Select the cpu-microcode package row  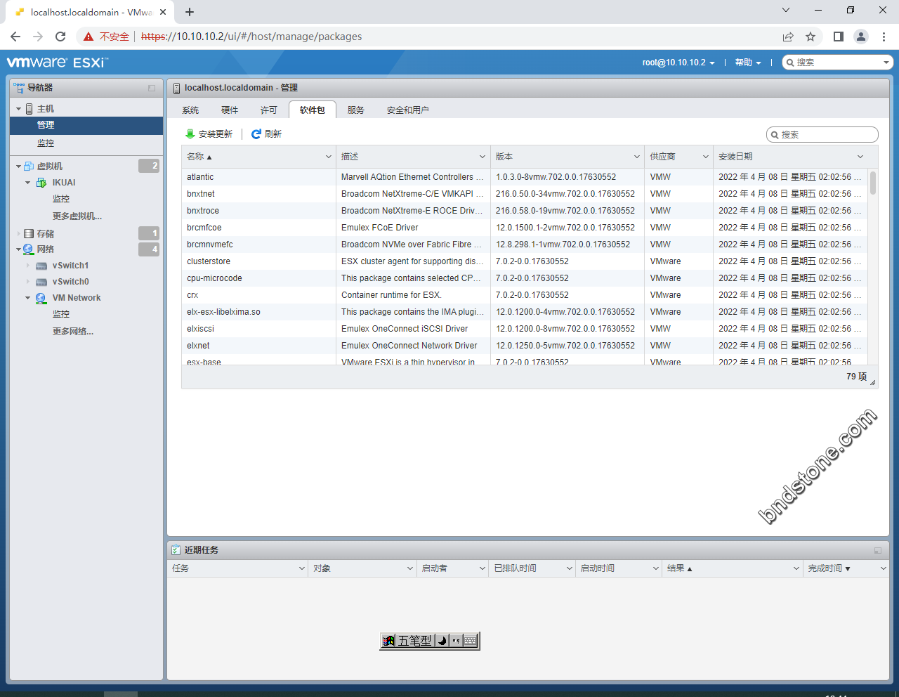[x=525, y=278]
